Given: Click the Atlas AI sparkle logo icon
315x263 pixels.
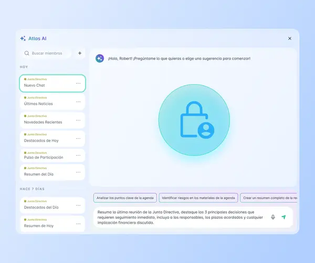Looking at the screenshot, I should [23, 38].
